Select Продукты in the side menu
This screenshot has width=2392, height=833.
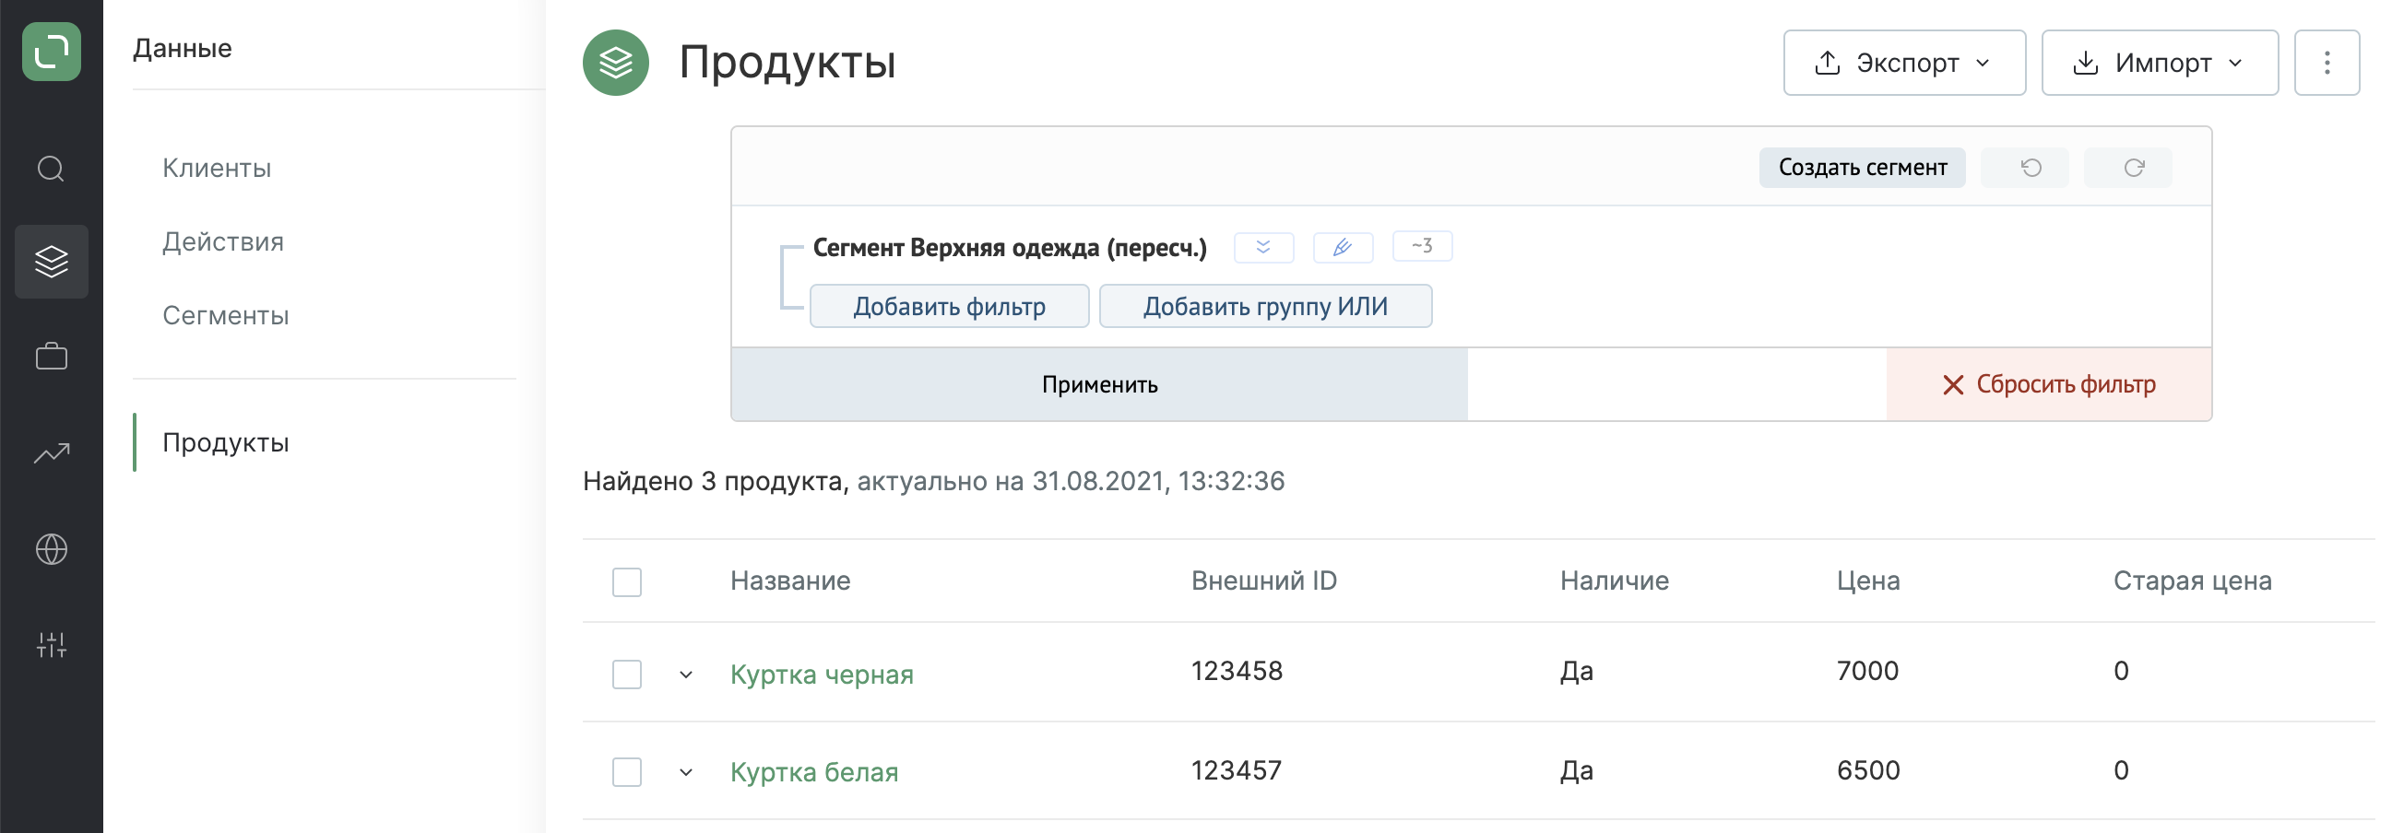[226, 442]
